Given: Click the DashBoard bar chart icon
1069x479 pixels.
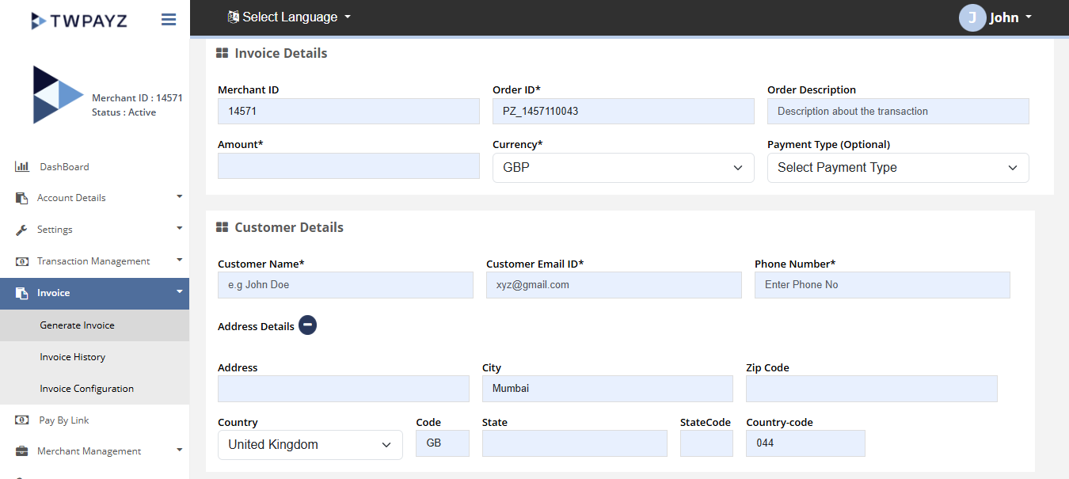Looking at the screenshot, I should [x=22, y=167].
